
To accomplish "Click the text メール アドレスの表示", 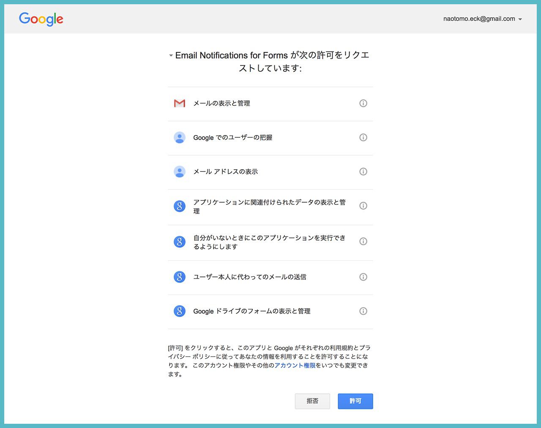I will pyautogui.click(x=225, y=171).
